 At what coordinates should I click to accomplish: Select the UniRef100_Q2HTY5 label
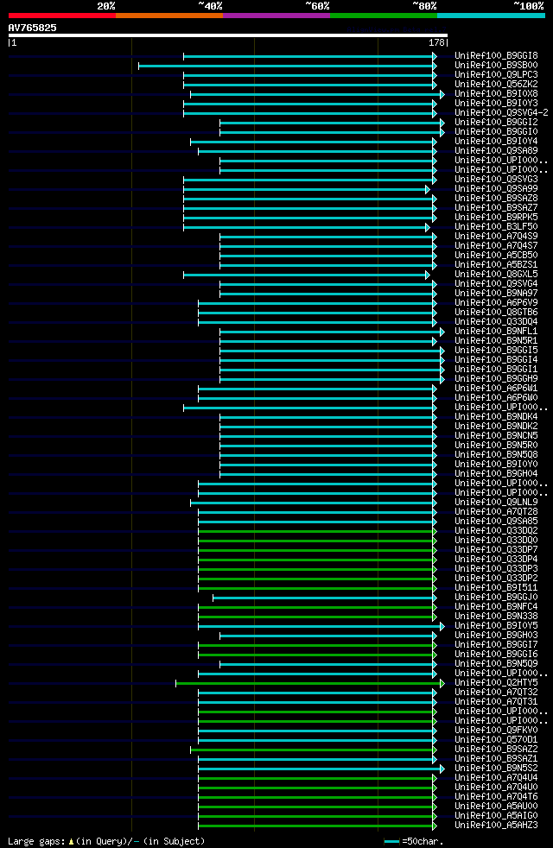pyautogui.click(x=496, y=682)
